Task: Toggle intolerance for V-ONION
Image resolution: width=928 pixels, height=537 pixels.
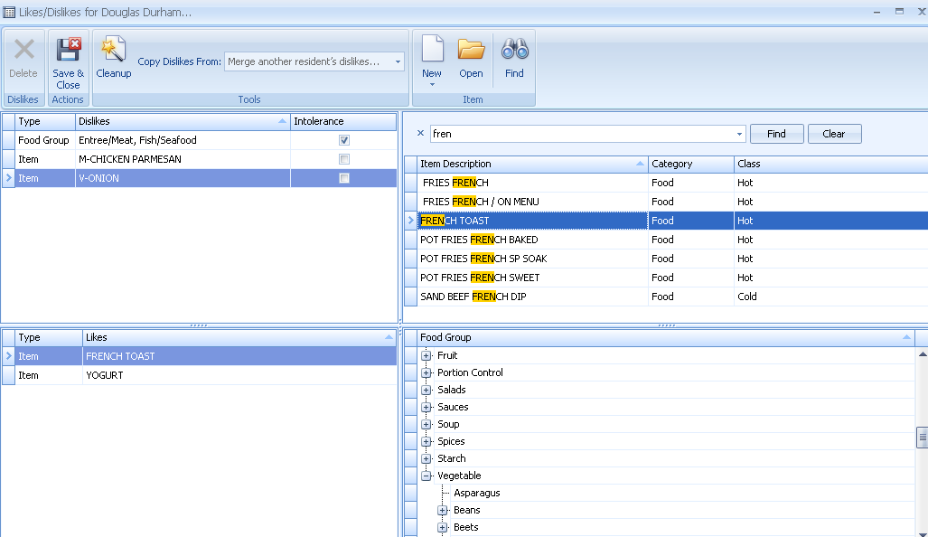Action: [x=344, y=178]
